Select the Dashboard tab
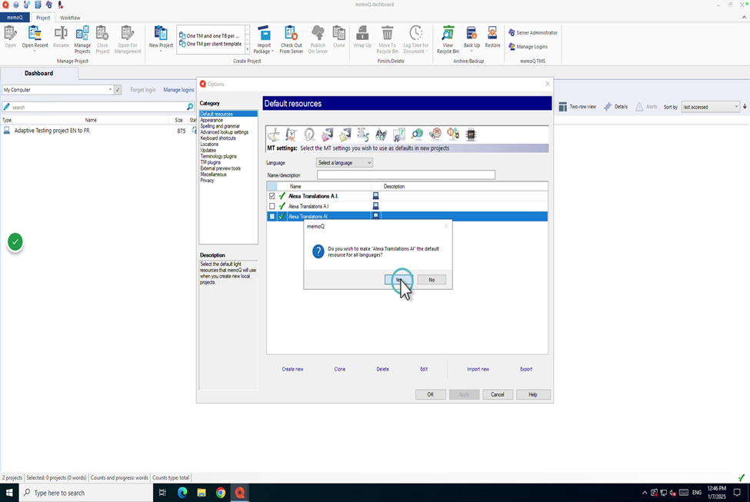This screenshot has height=502, width=750. 38,73
